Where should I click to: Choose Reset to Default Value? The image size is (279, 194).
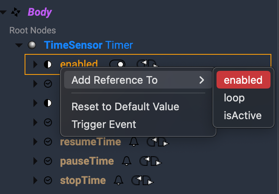point(125,107)
